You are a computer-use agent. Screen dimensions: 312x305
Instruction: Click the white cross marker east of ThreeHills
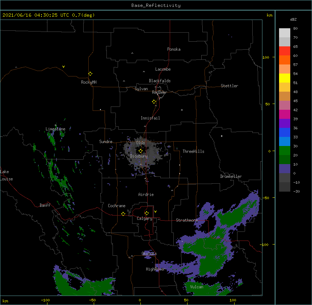(222, 136)
